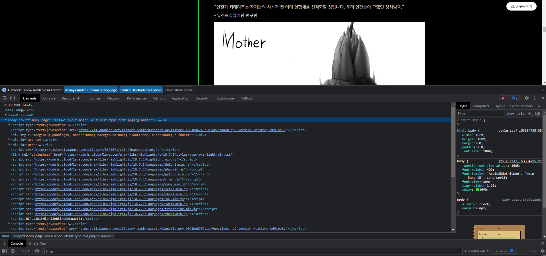Select html in the breadcrumb bar

[x=5, y=236]
